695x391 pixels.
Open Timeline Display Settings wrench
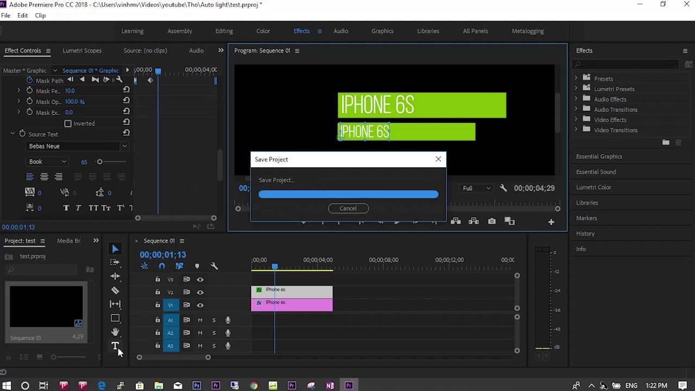(x=214, y=266)
